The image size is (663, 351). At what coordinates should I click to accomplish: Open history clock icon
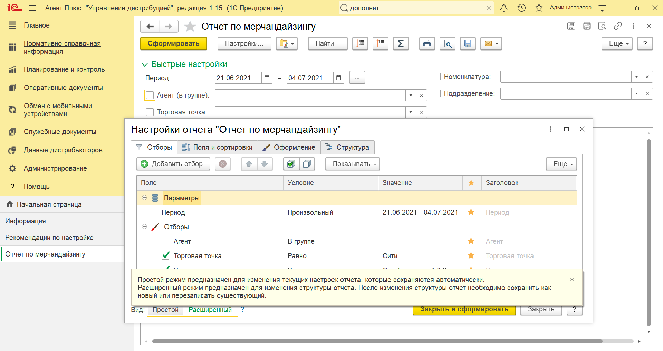click(x=521, y=8)
